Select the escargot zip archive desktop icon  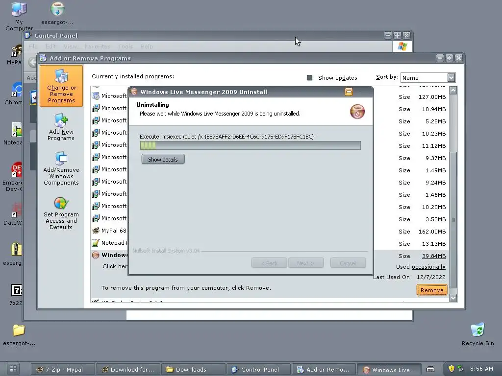pos(13,254)
